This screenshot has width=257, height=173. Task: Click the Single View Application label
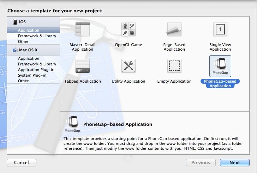[x=220, y=47]
